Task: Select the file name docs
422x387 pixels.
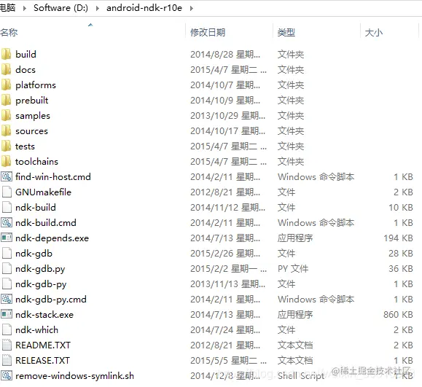Action: click(x=26, y=70)
